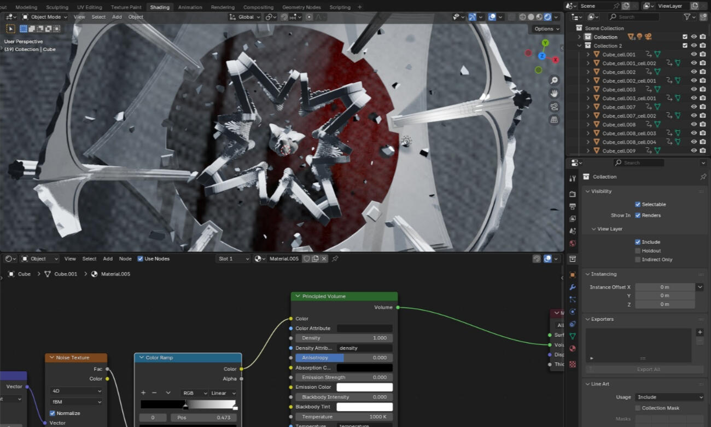Switch to the Texture Paint workspace tab
Screen dimensions: 711x427
[126, 7]
